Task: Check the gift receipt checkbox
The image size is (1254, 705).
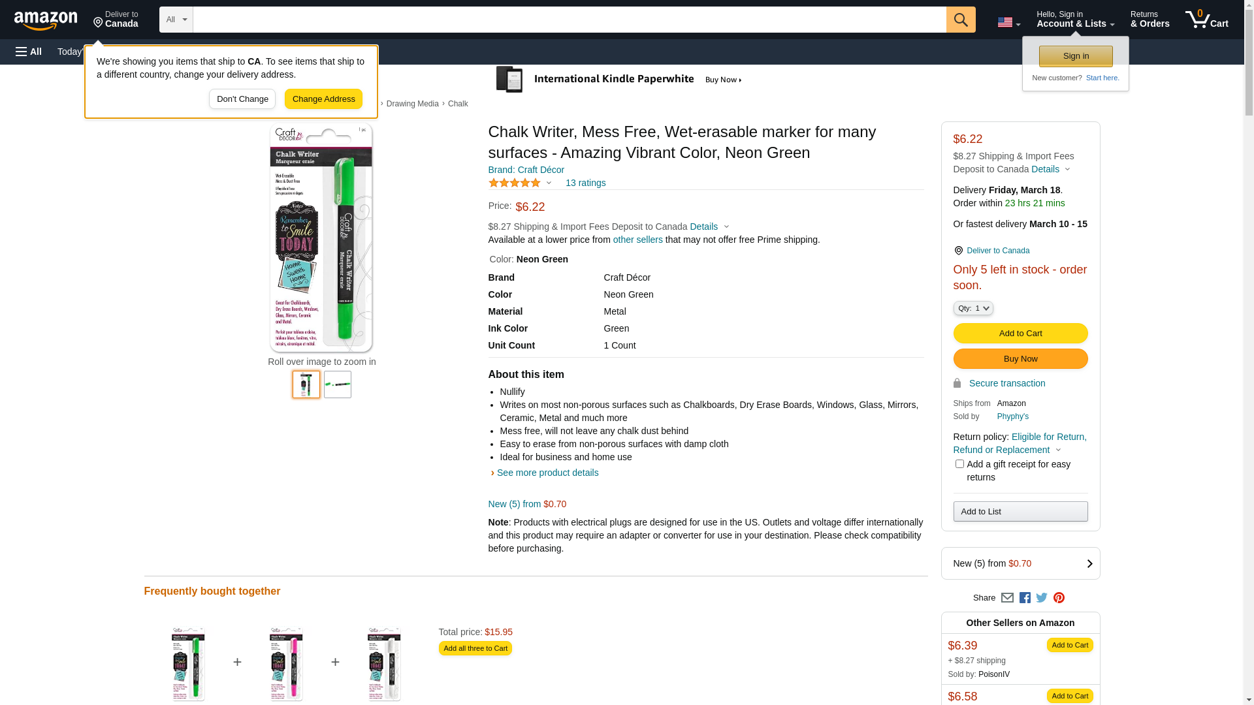Action: tap(959, 464)
